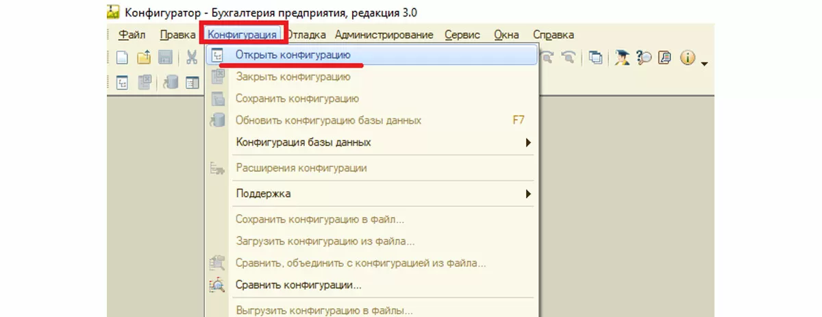Open the Справка menu
This screenshot has width=822, height=317.
553,35
